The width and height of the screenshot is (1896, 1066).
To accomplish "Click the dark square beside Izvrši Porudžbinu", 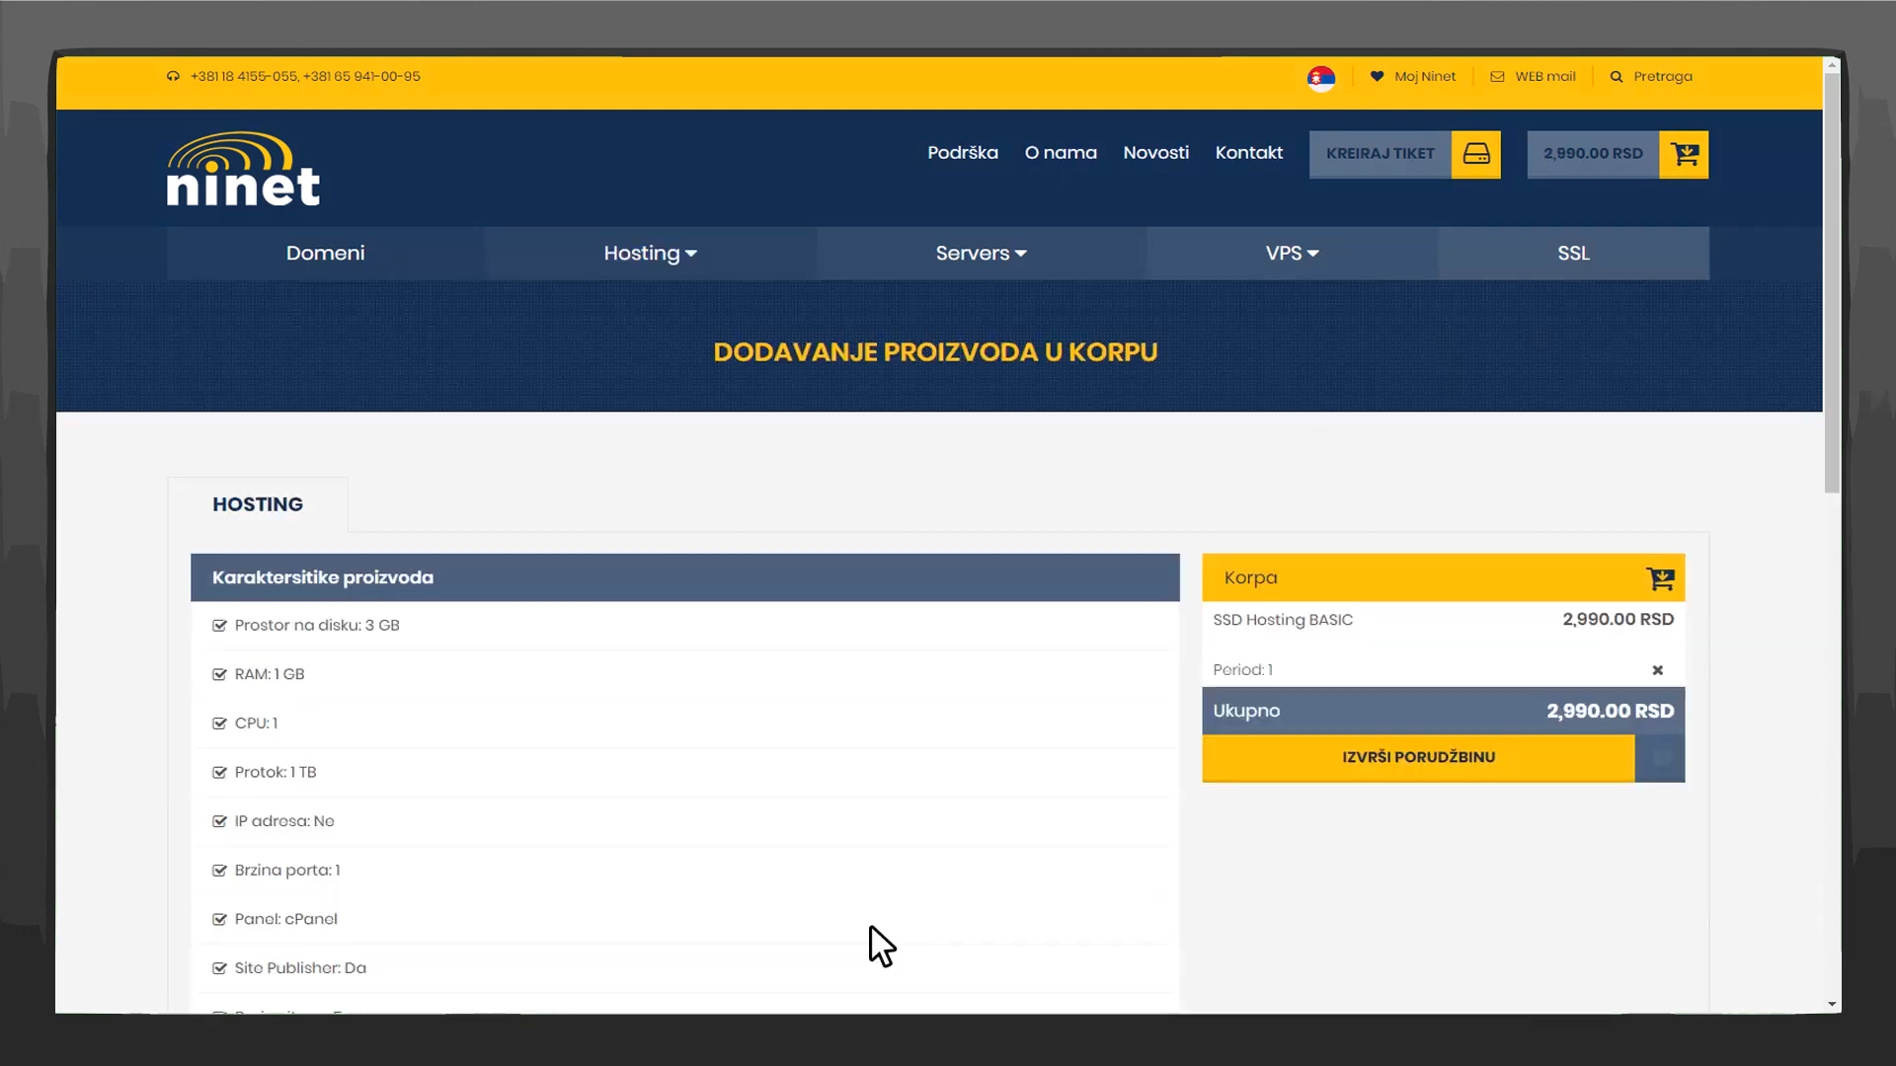I will (x=1661, y=758).
